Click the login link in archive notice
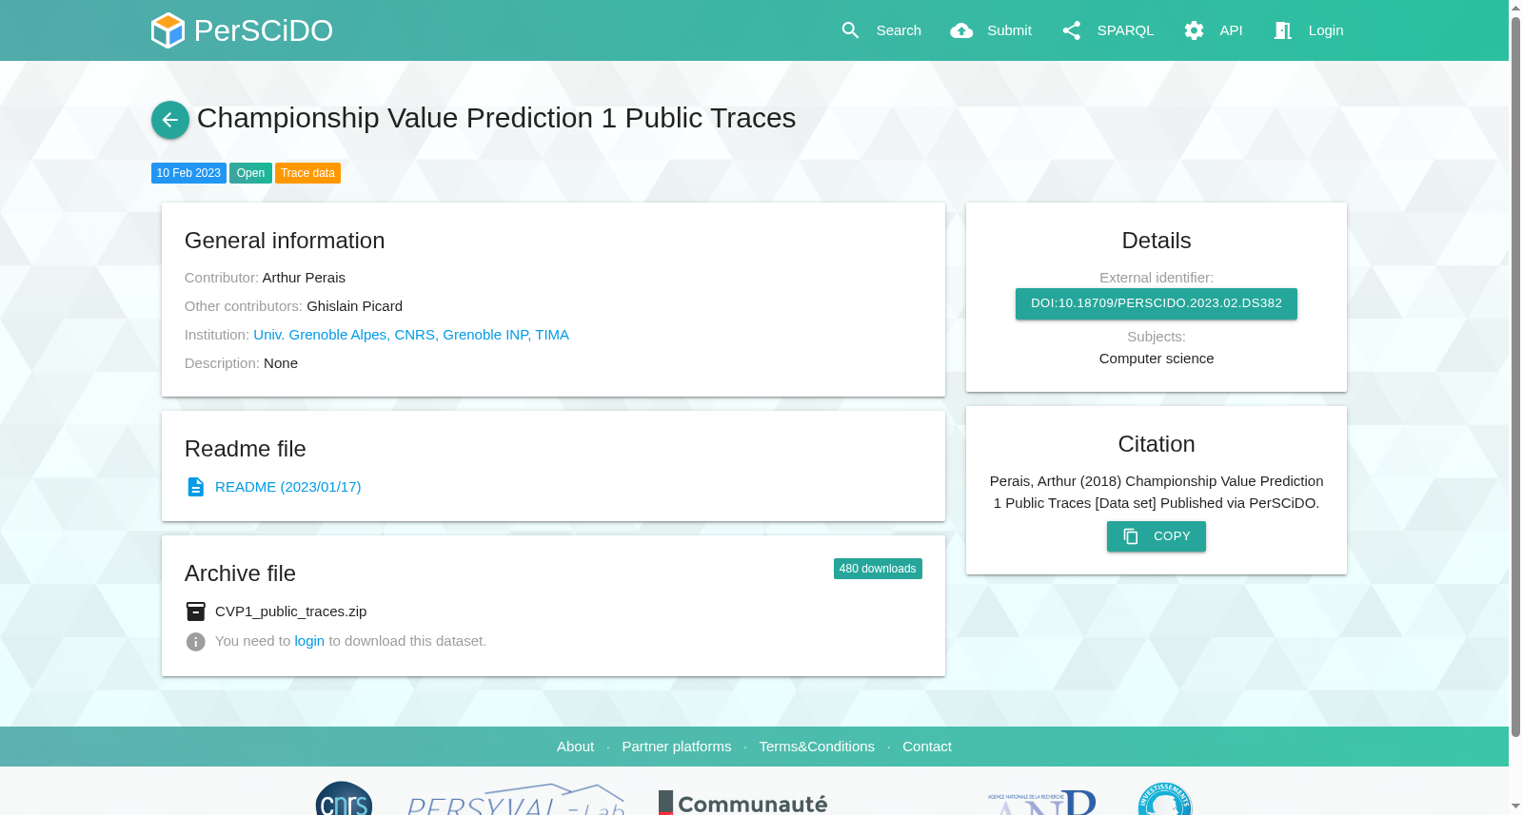 (x=309, y=641)
